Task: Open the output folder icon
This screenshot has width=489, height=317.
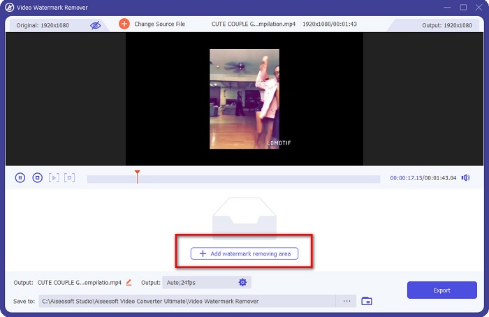Action: pyautogui.click(x=367, y=301)
